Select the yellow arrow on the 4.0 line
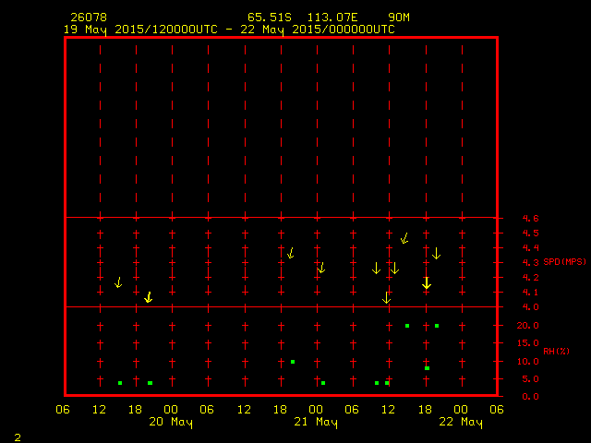Screen dimensions: 591x443 [x=386, y=298]
